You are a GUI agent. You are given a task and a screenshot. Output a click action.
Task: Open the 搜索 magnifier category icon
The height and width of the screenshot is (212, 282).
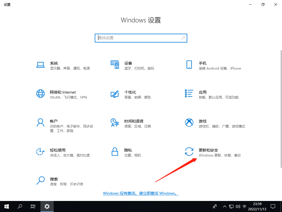coord(40,181)
